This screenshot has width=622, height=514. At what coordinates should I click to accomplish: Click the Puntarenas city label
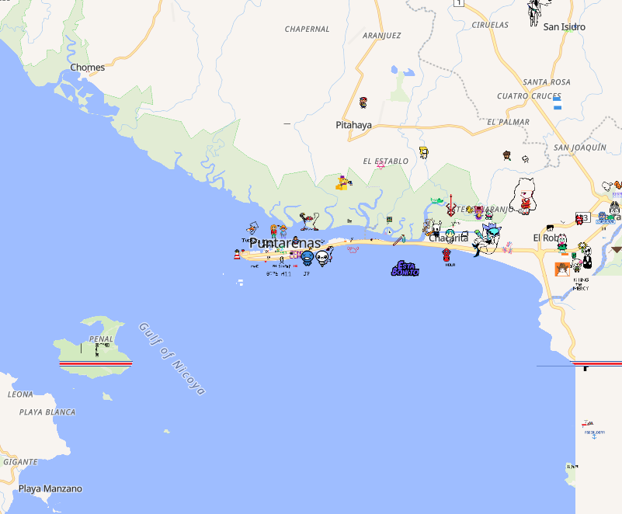[285, 243]
